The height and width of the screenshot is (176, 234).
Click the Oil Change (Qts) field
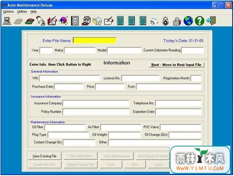[x=185, y=135]
